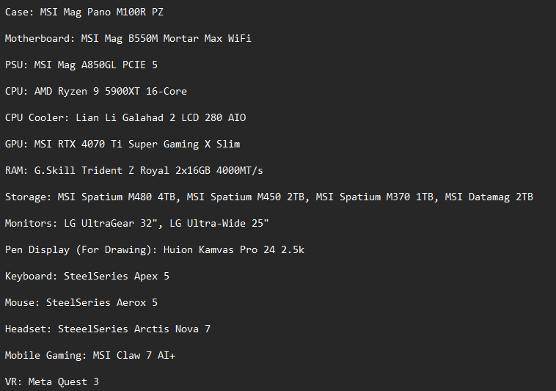The image size is (556, 391).
Task: Click the Case line reading MSI Mag Pano M100R PZ
Action: coord(84,12)
